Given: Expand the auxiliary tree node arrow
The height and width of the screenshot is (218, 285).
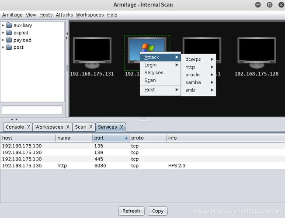Looking at the screenshot, I should 3,25.
